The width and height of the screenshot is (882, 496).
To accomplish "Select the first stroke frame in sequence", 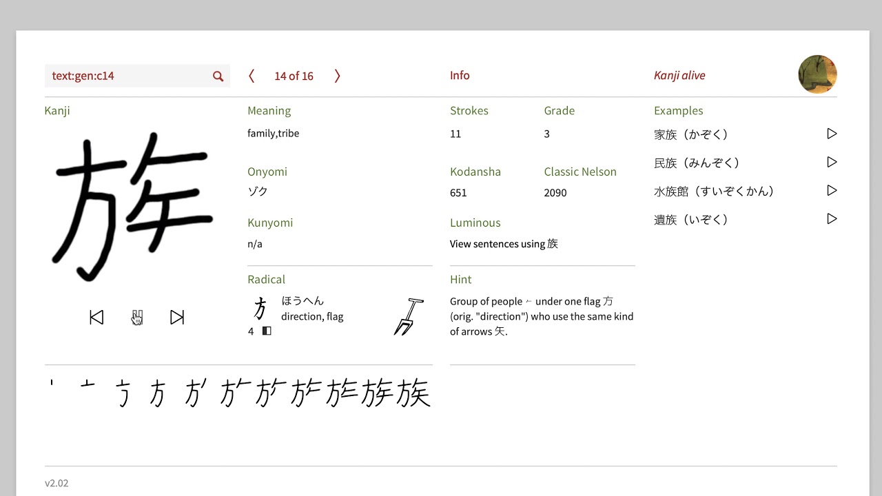I will click(52, 383).
